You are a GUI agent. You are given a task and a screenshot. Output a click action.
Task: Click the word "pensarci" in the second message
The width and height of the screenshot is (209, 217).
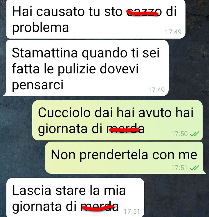click(37, 85)
